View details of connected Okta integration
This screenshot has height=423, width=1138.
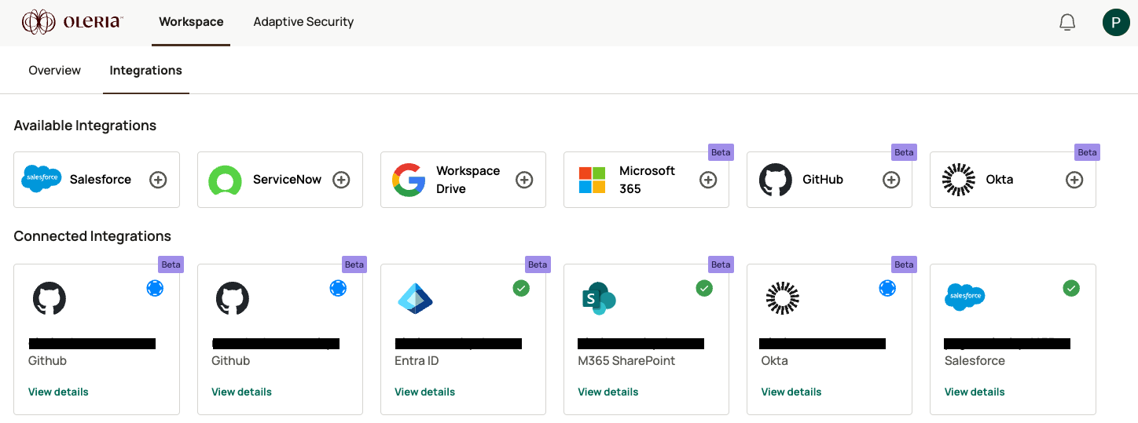point(791,392)
